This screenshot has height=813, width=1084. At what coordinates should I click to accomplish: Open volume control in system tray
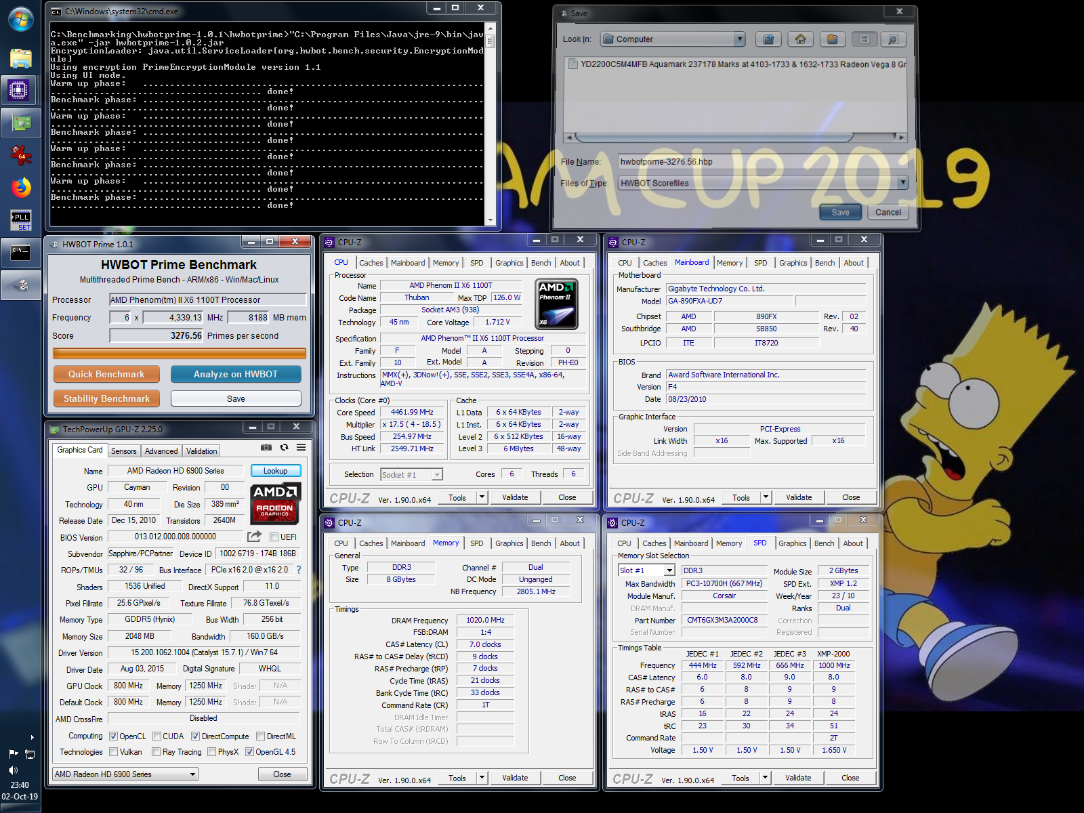[x=13, y=770]
